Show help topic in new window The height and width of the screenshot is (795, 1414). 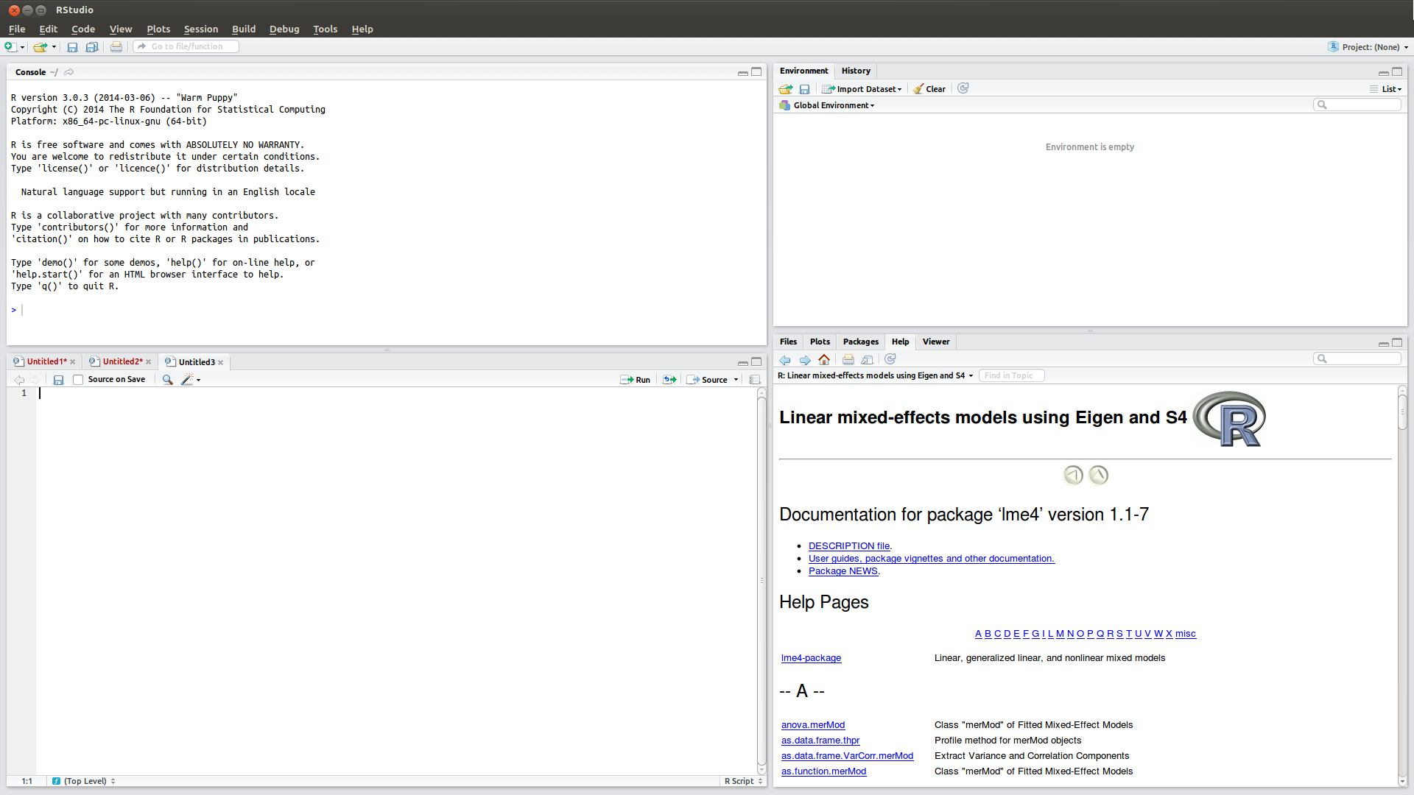[868, 359]
